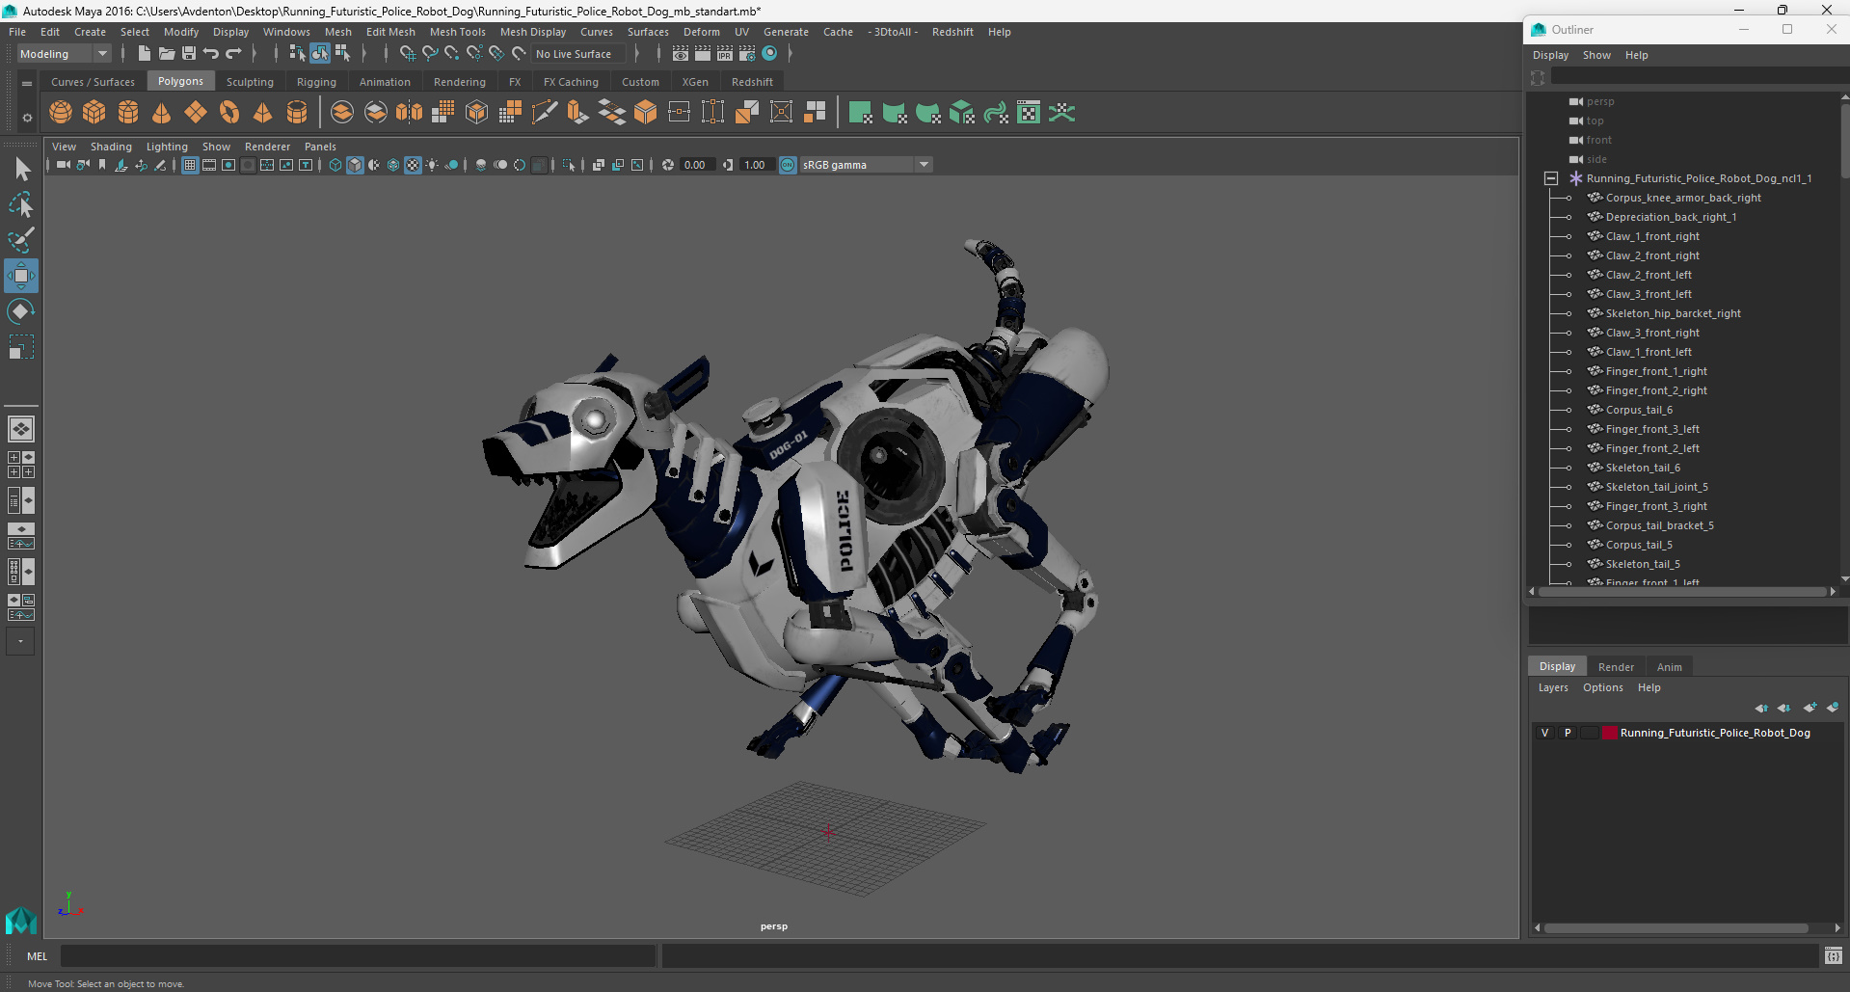Open a scene with folder icon
The height and width of the screenshot is (992, 1850).
pos(166,54)
